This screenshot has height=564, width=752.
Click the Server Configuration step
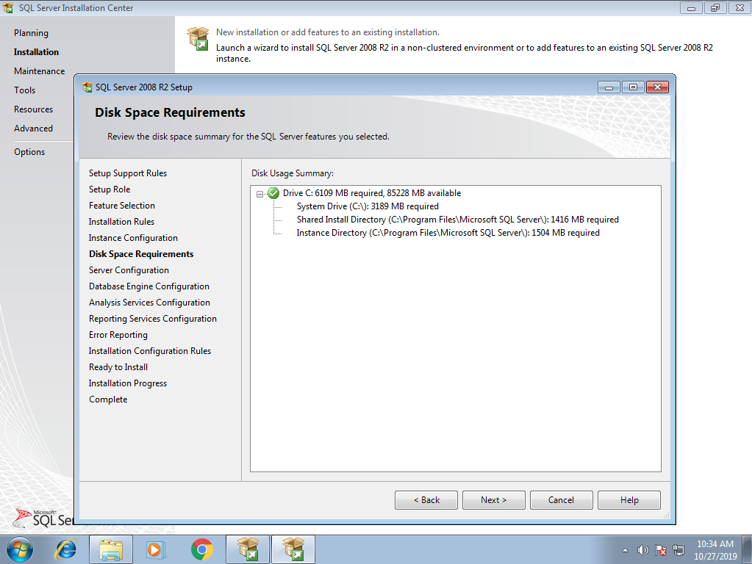coord(129,270)
